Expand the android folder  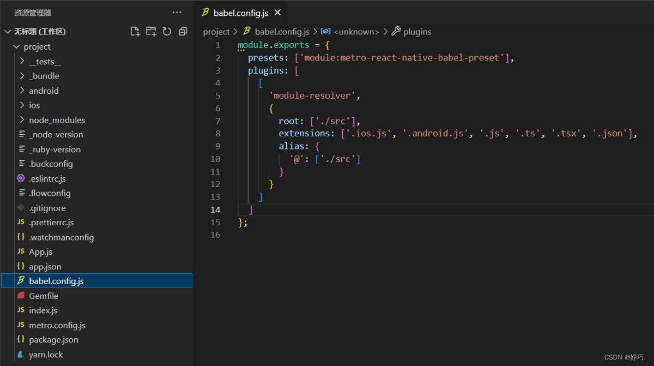coord(44,91)
